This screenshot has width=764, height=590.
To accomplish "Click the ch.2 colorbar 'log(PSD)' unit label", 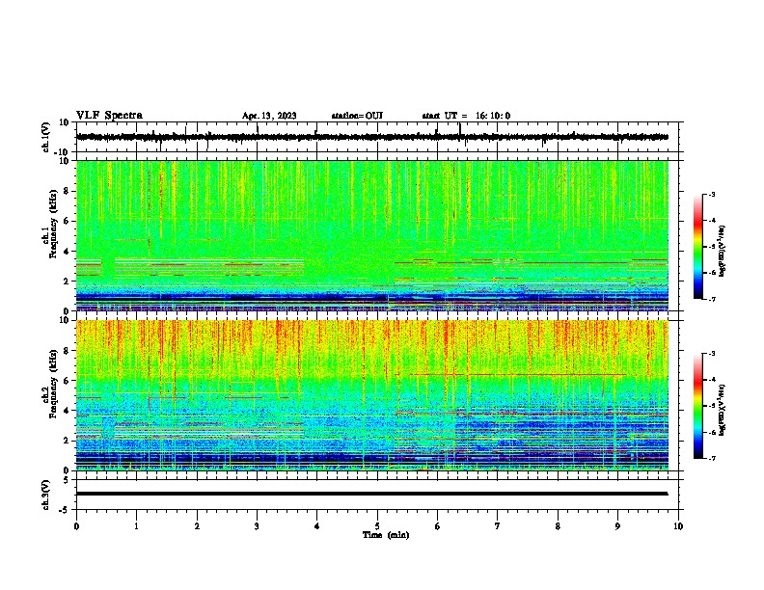I will 723,410.
